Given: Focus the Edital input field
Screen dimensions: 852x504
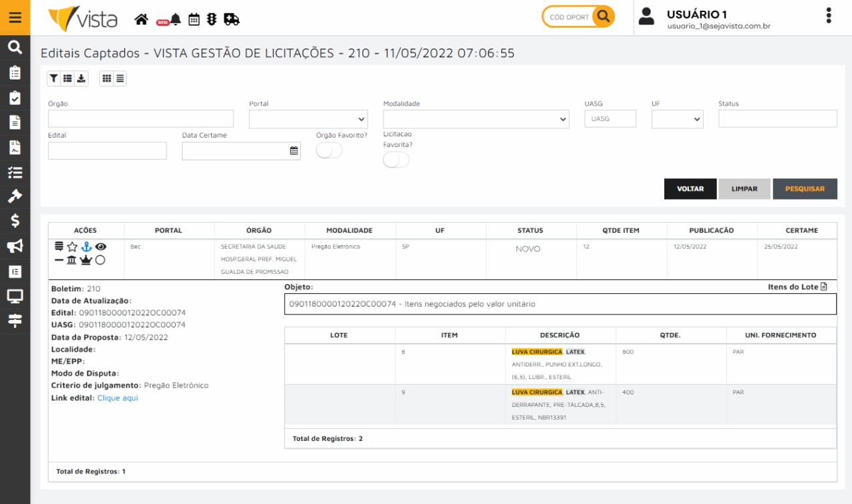Looking at the screenshot, I should coord(107,151).
